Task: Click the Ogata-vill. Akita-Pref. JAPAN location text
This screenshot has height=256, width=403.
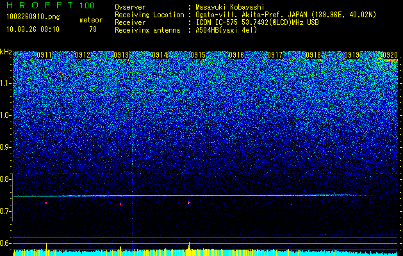Action: 286,15
